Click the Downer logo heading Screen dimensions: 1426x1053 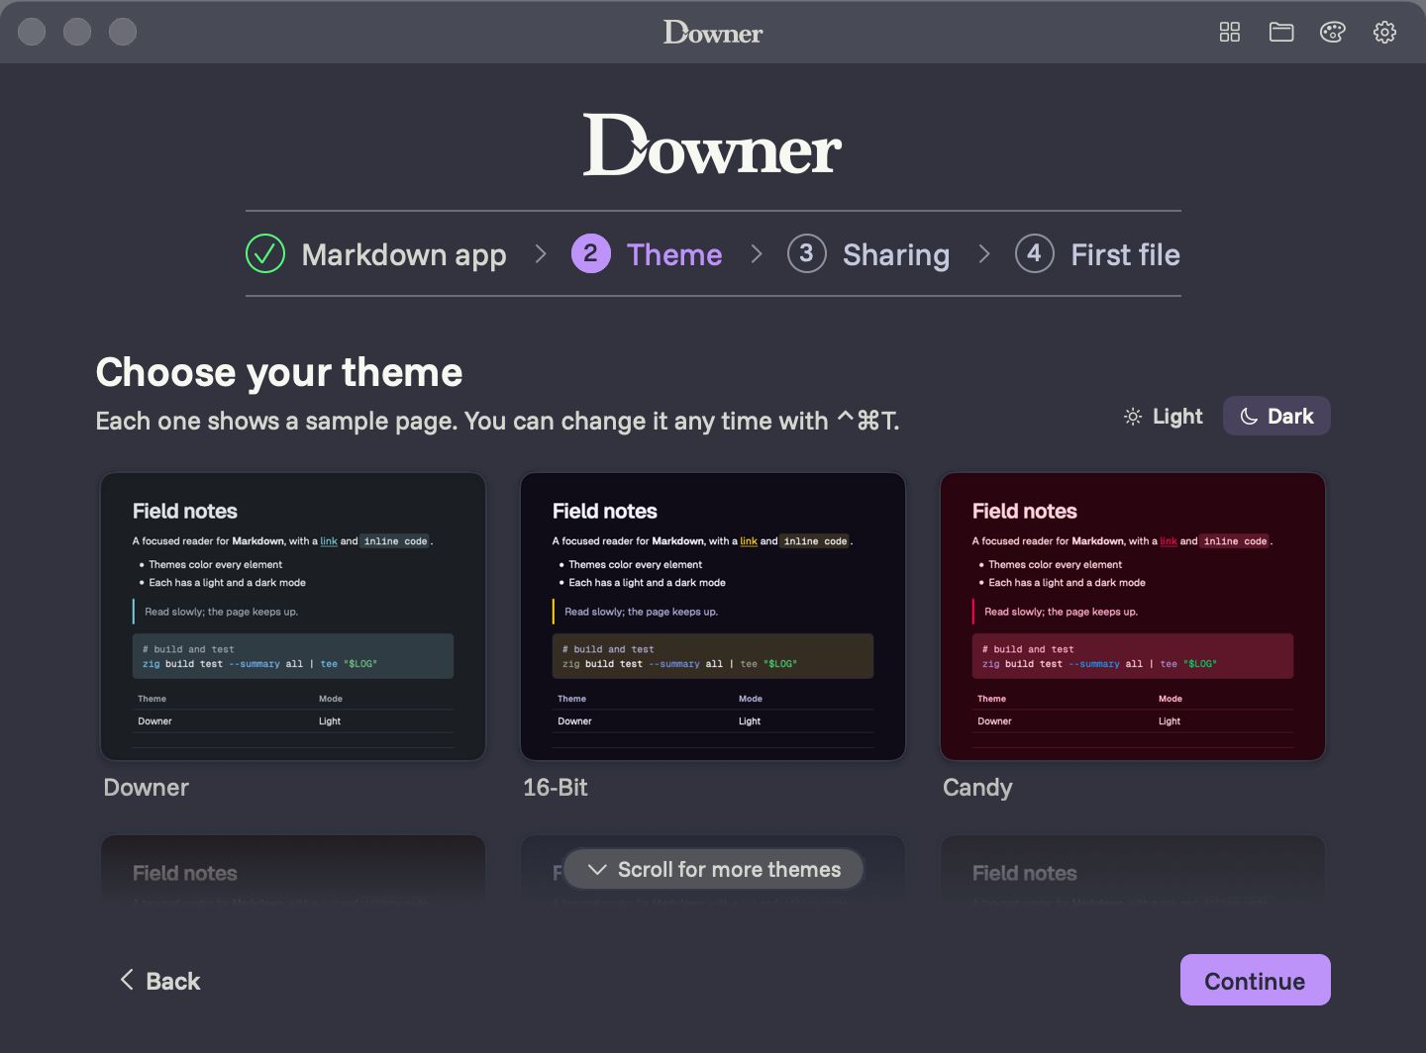(x=713, y=145)
